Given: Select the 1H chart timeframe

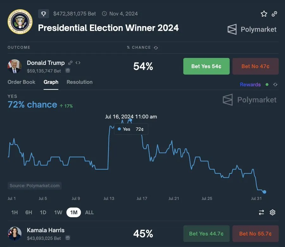Looking at the screenshot, I should click(14, 212).
